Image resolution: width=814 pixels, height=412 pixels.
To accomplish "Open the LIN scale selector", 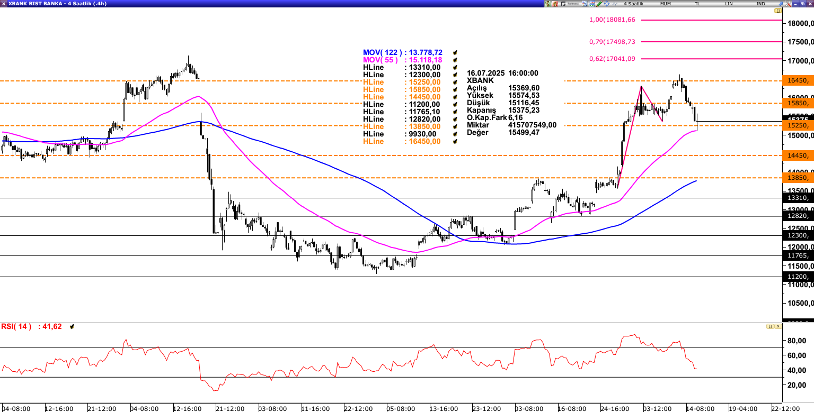I will click(729, 4).
